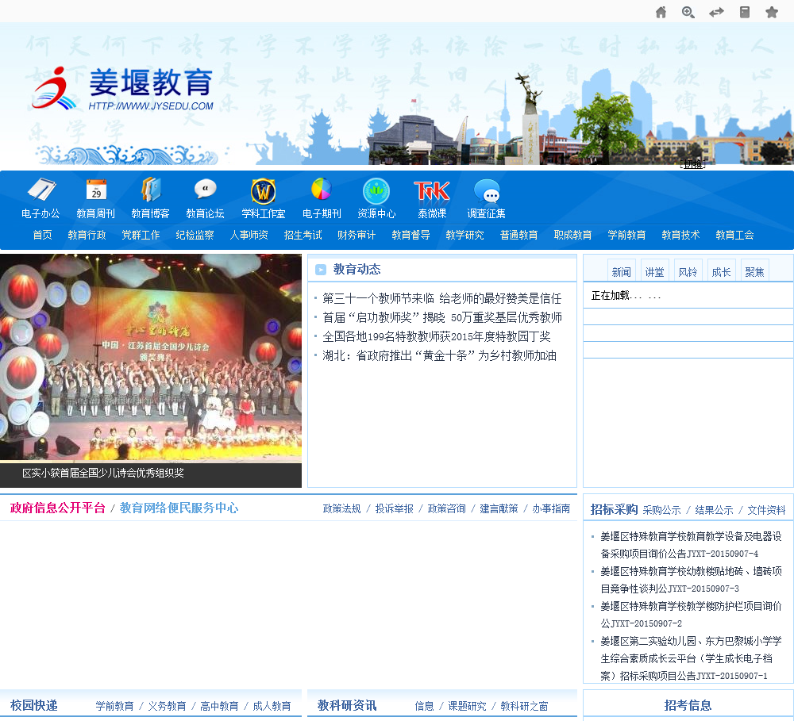Viewport: 794px width, 721px height.
Task: Open notice ending JYXT-20150907-2
Action: point(691,615)
